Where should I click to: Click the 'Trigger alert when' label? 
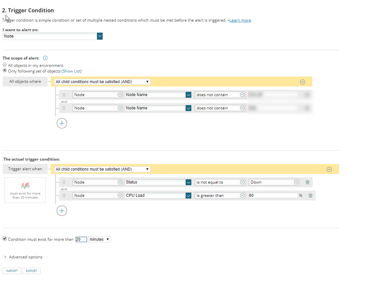pos(25,169)
